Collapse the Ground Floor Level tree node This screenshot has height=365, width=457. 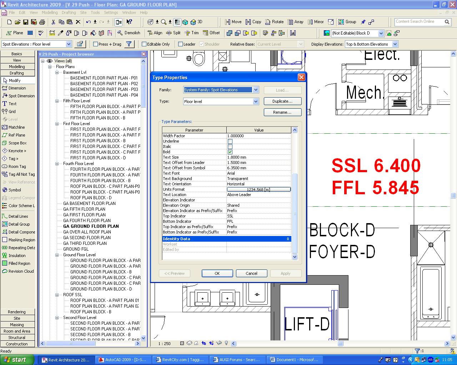pyautogui.click(x=57, y=255)
